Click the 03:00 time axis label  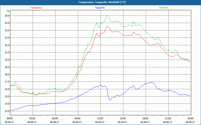click(x=33, y=118)
